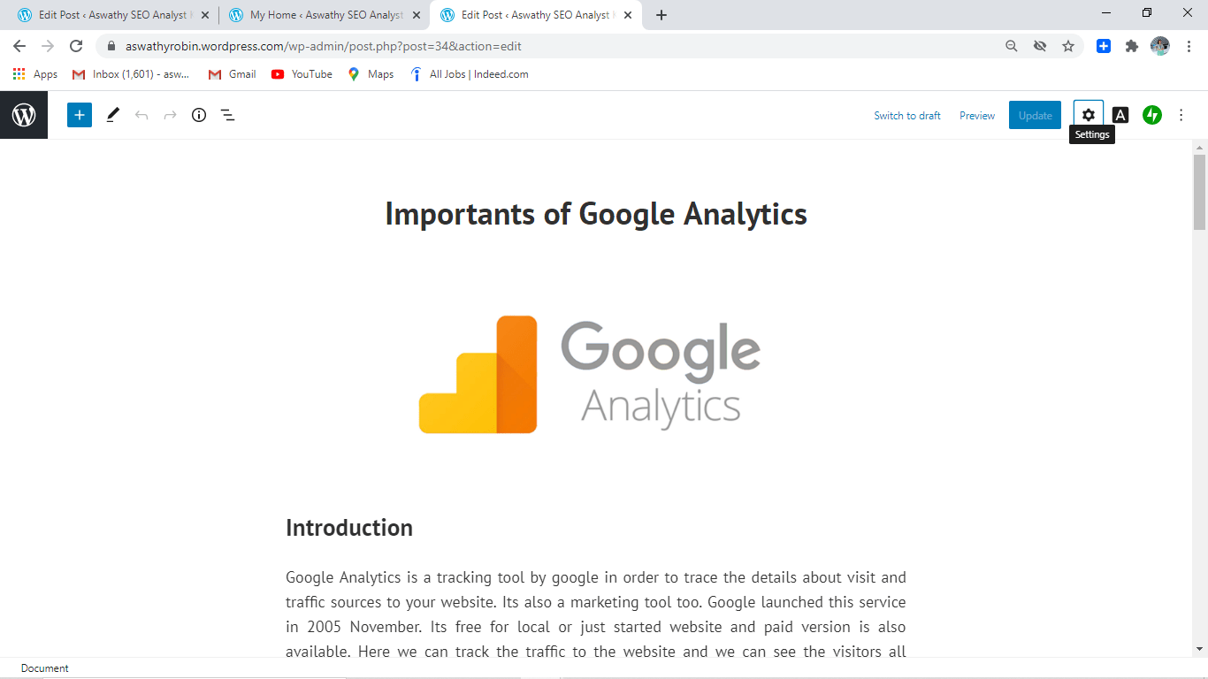This screenshot has width=1208, height=679.
Task: Go forward in browser history
Action: [48, 46]
